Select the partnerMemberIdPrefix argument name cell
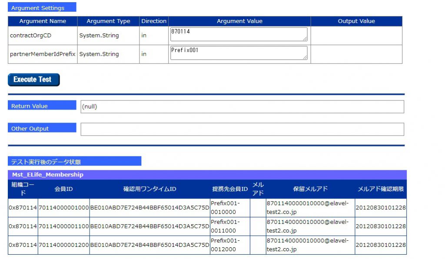 pyautogui.click(x=43, y=54)
